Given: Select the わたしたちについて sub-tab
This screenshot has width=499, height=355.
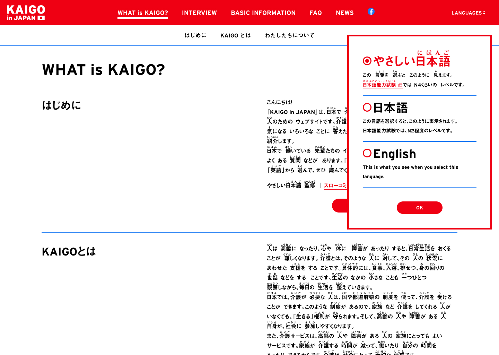Looking at the screenshot, I should click(x=290, y=35).
